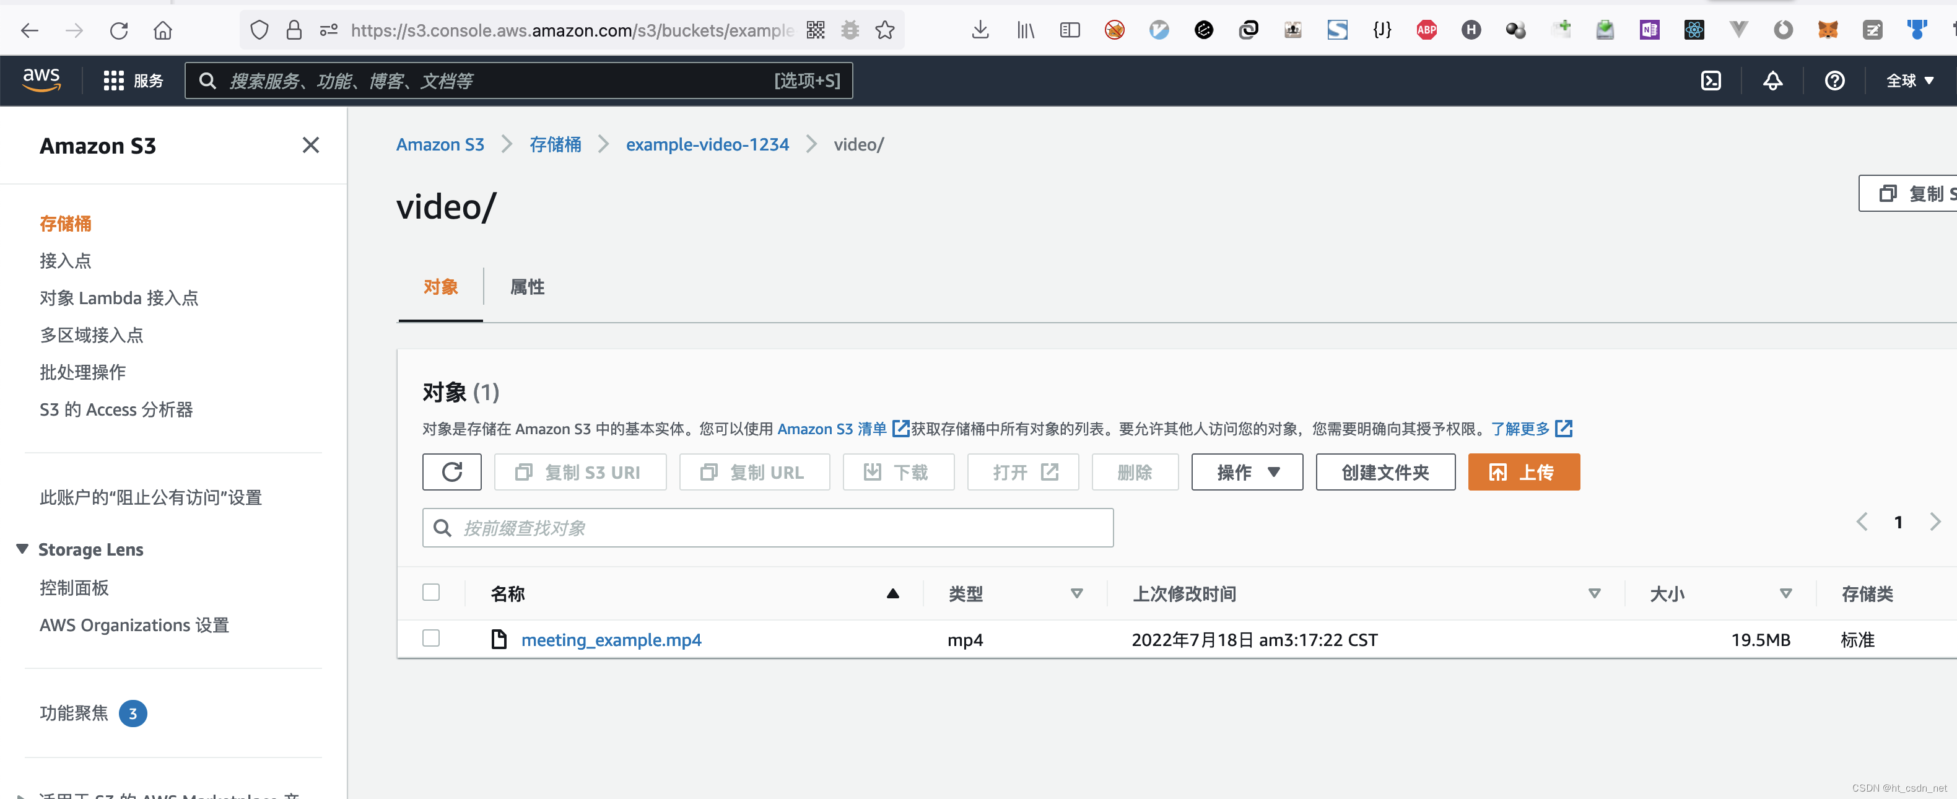Open 多区域接入点 in the sidebar
This screenshot has height=799, width=1957.
pos(91,335)
